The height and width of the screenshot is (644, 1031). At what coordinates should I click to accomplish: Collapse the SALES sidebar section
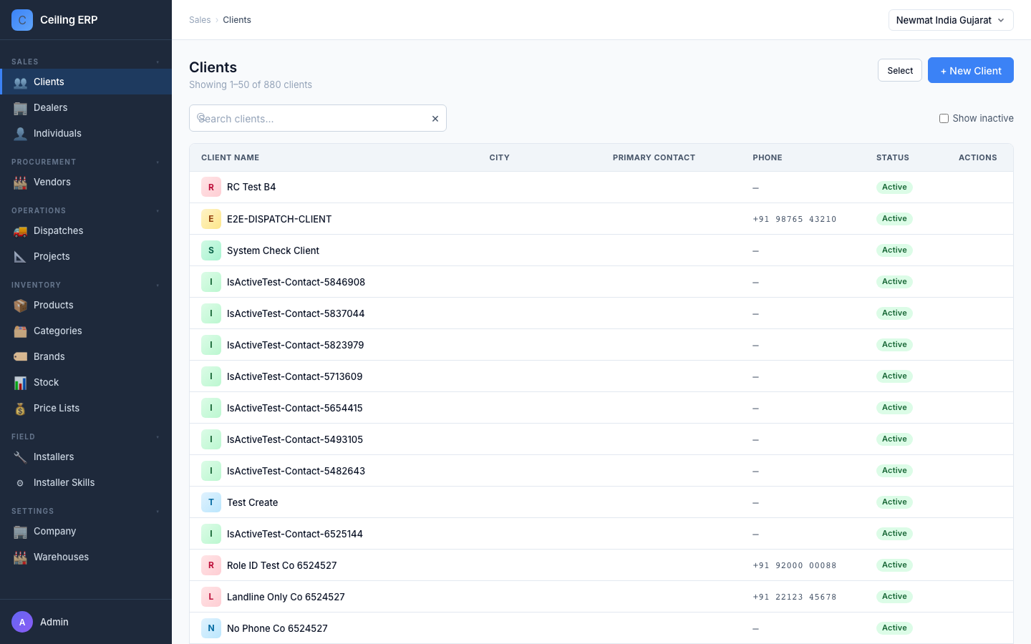[x=86, y=62]
